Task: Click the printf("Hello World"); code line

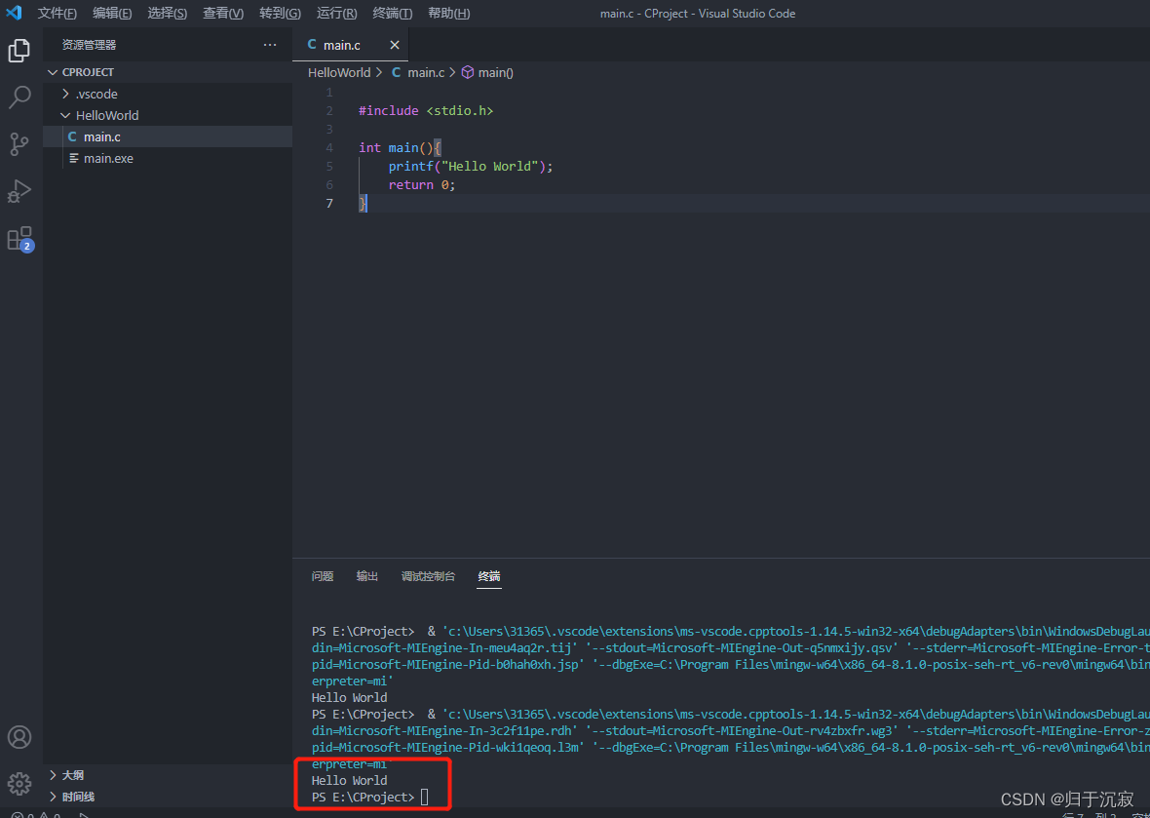Action: [x=471, y=167]
